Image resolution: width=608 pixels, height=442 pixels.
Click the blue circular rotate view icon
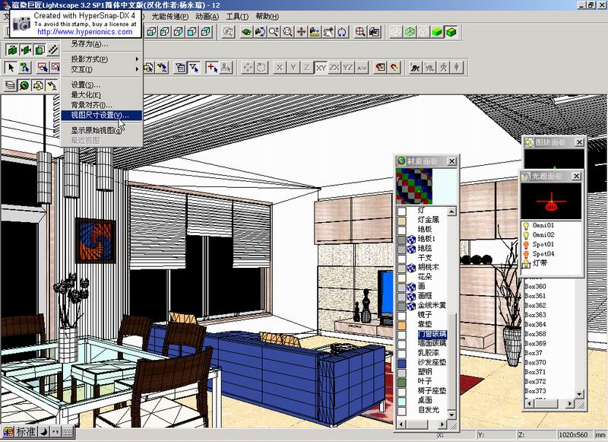coord(342,32)
